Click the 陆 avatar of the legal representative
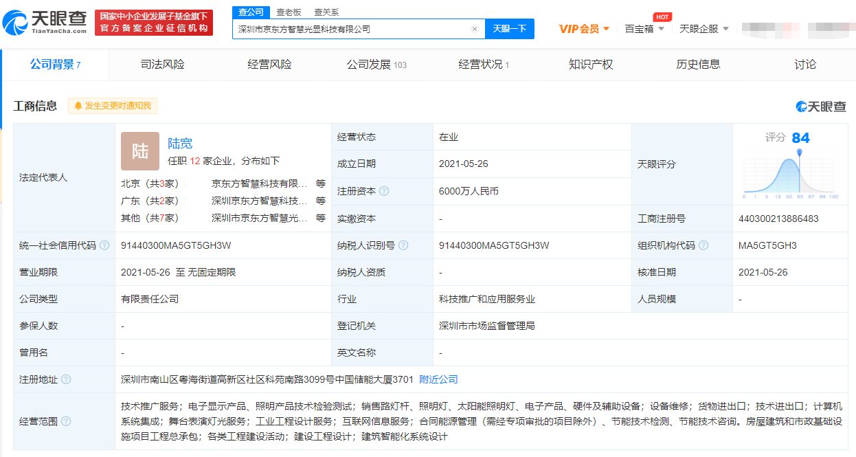 140,151
